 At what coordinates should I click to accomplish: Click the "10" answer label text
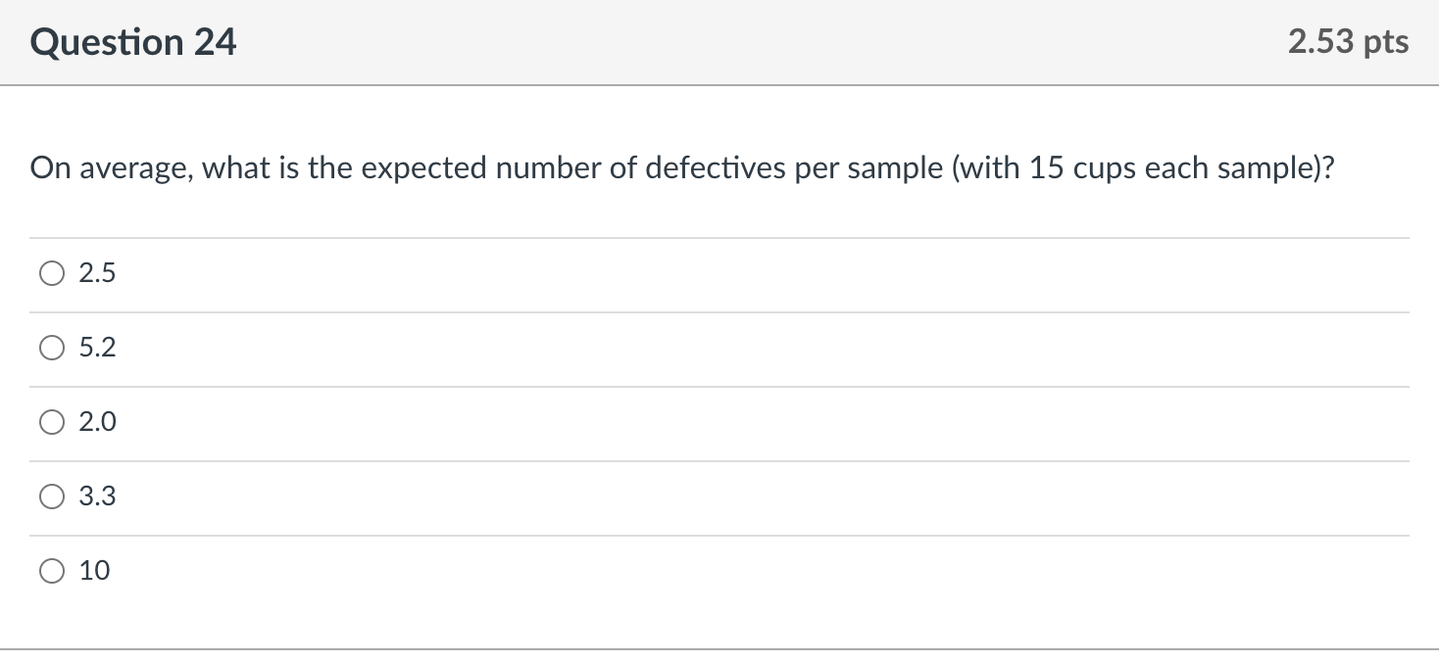point(94,571)
